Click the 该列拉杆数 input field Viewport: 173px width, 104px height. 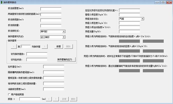click(37, 60)
